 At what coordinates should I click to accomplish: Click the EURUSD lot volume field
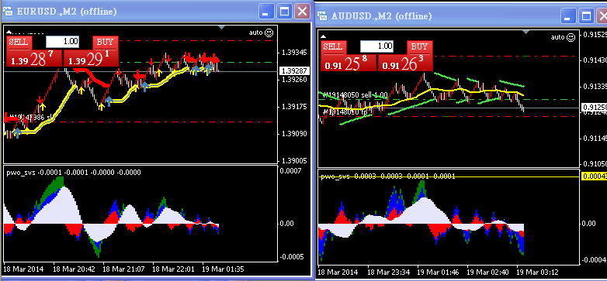click(x=62, y=41)
